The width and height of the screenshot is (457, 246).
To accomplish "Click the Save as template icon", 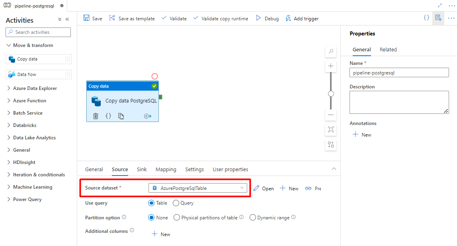I will tap(112, 18).
